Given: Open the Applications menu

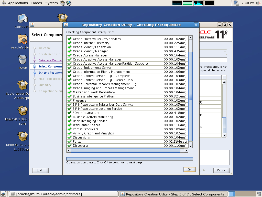Looking at the screenshot, I should pos(18,3).
